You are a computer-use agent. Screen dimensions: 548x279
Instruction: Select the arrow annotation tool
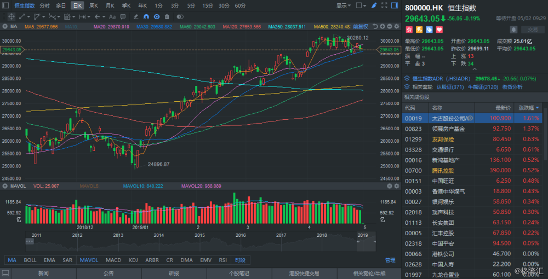tap(97, 16)
